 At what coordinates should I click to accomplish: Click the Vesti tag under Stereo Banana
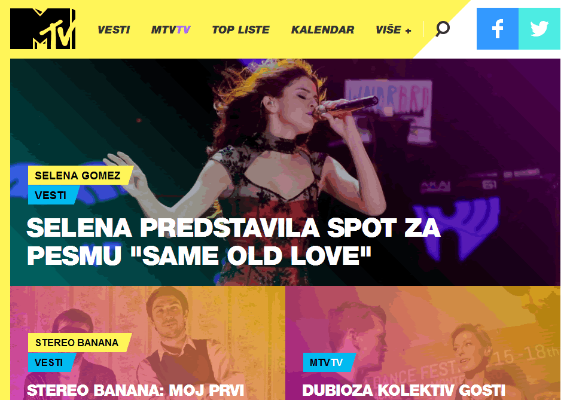pyautogui.click(x=52, y=362)
